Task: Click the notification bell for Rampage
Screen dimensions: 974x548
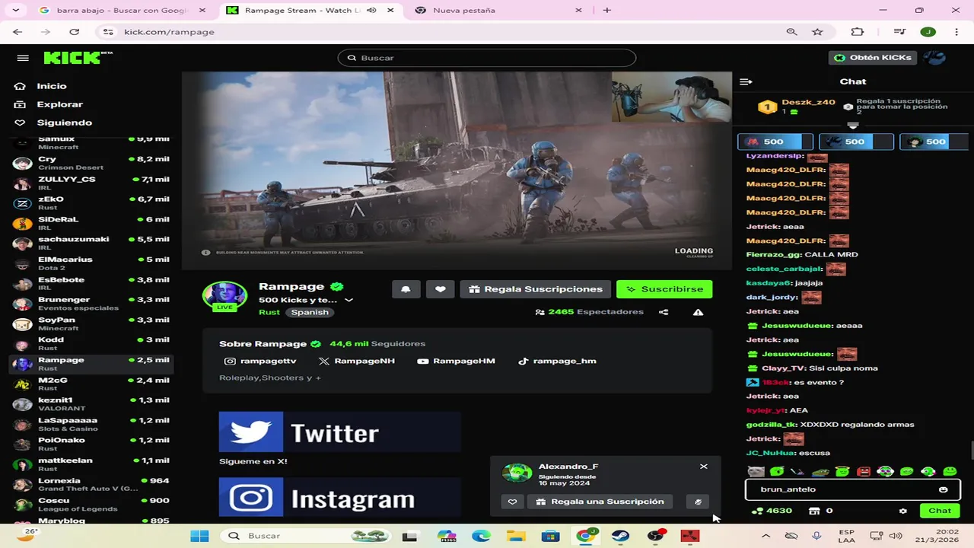Action: click(x=406, y=289)
